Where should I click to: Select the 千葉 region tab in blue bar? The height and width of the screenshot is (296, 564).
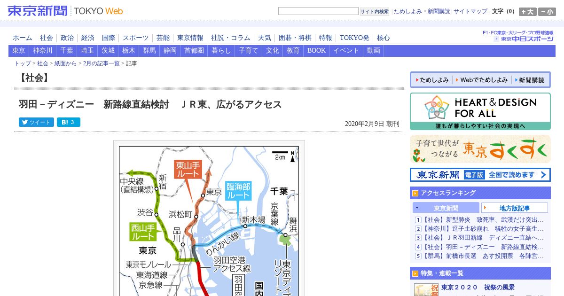pos(67,51)
